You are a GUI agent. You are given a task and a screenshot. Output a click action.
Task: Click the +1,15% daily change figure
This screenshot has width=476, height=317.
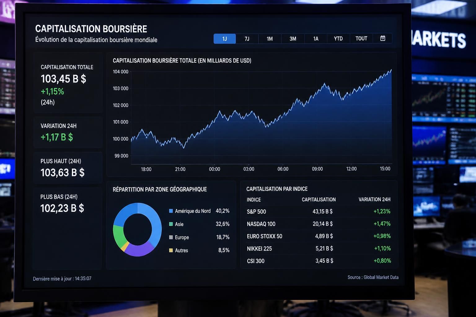pyautogui.click(x=52, y=91)
